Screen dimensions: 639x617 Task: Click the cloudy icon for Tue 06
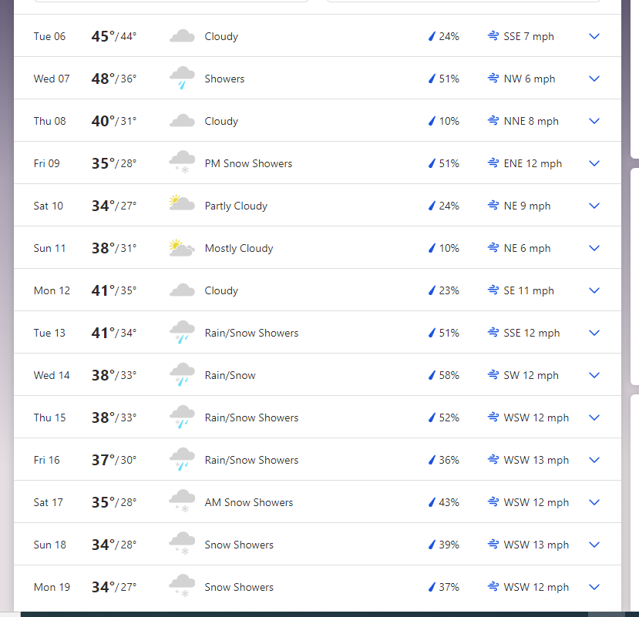click(182, 36)
